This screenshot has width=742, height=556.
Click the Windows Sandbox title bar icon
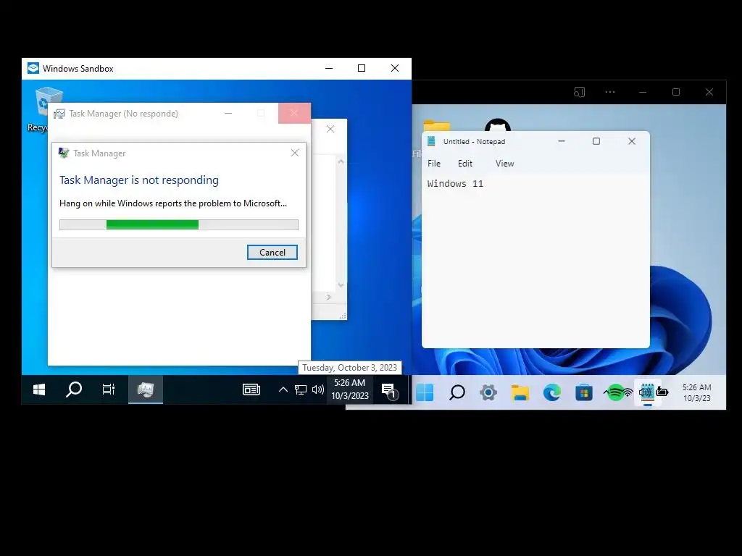(x=33, y=69)
